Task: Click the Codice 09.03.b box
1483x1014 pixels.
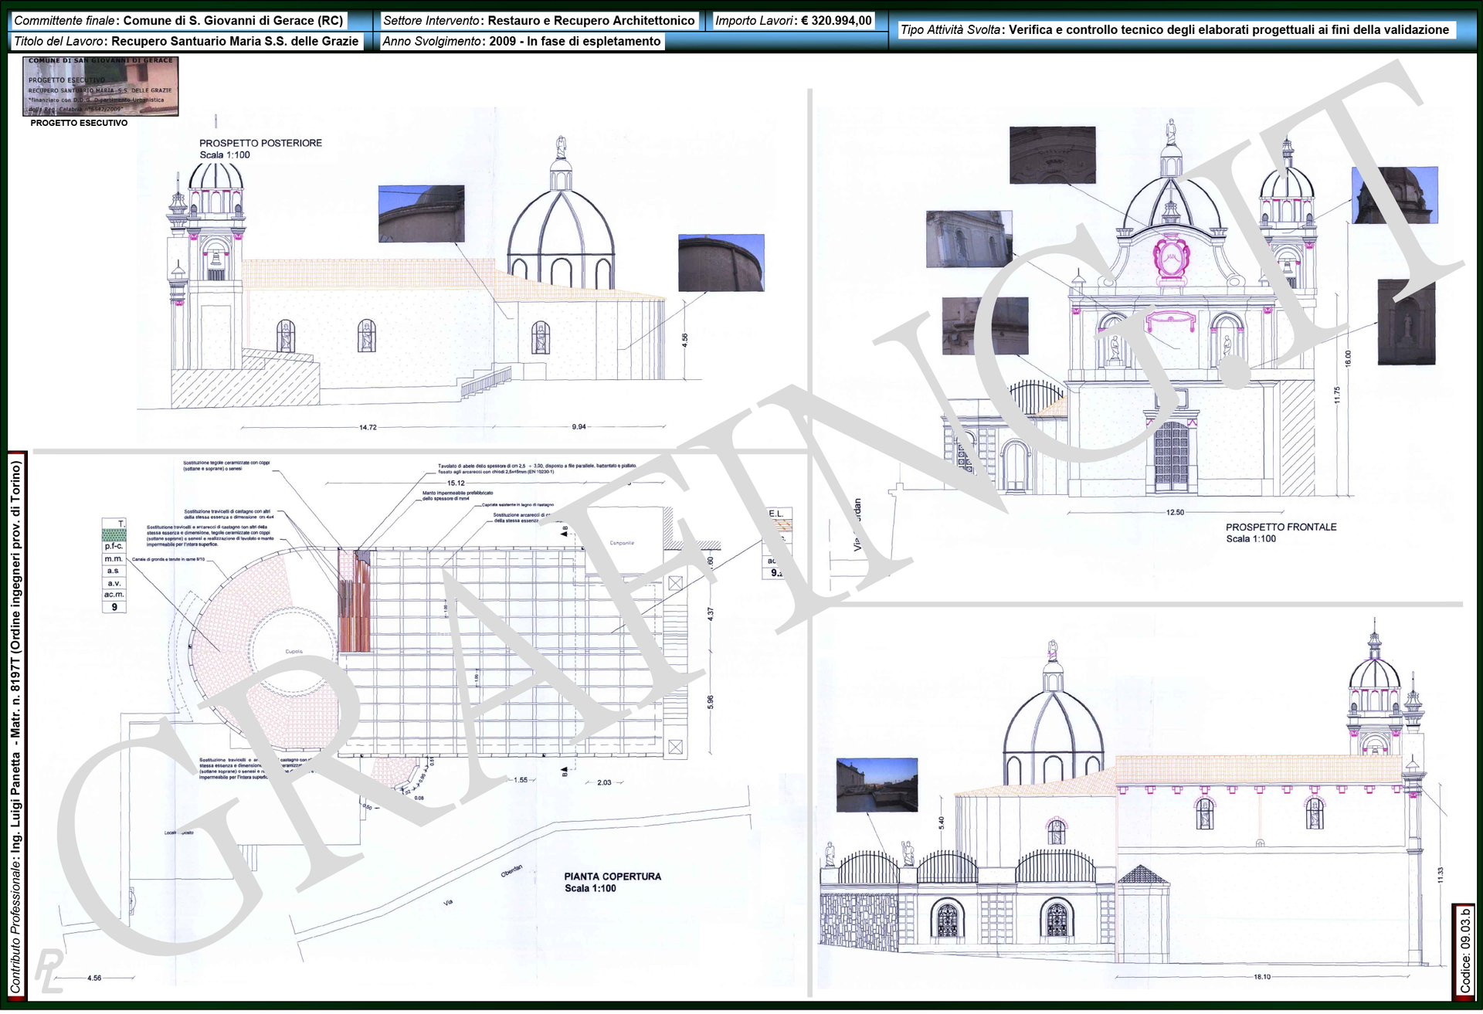Action: 1464,950
